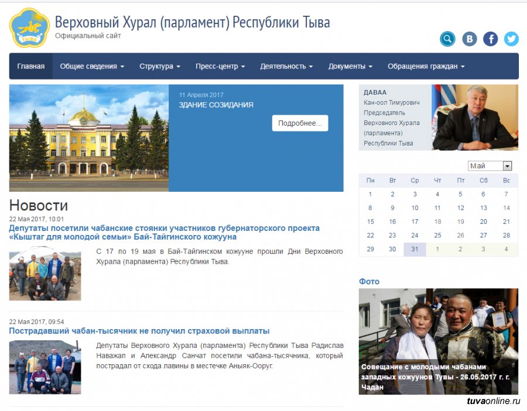Image resolution: width=527 pixels, height=411 pixels.
Task: Click the search magnifier icon
Action: click(x=447, y=39)
